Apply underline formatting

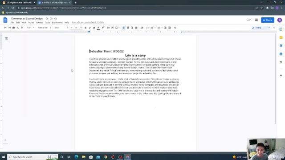pyautogui.click(x=94, y=28)
